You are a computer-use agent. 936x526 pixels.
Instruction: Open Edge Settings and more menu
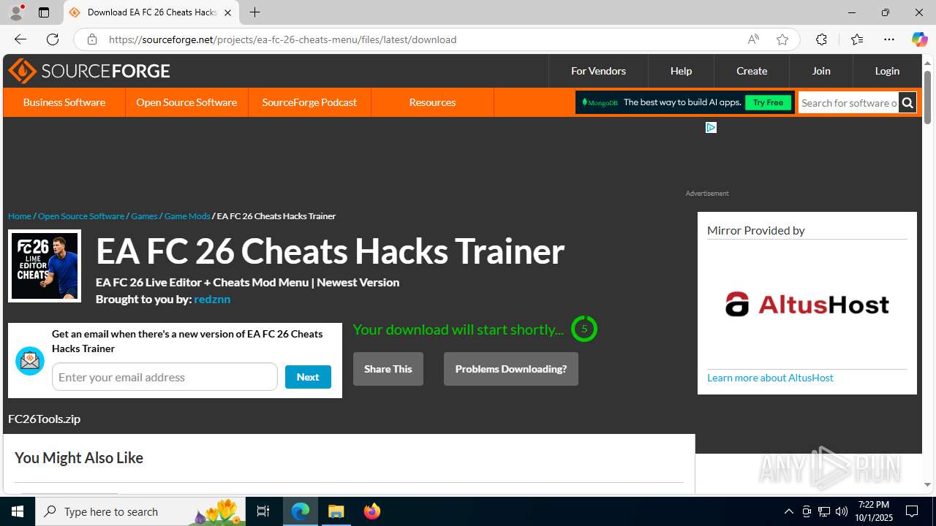point(889,39)
